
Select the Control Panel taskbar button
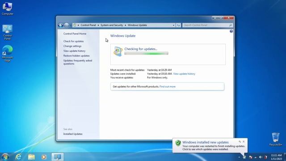(x=58, y=157)
